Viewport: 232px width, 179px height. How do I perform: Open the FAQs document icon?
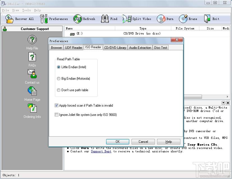click(x=32, y=57)
